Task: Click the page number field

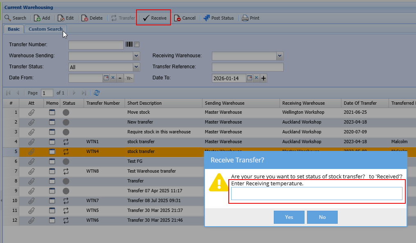Action: click(47, 93)
